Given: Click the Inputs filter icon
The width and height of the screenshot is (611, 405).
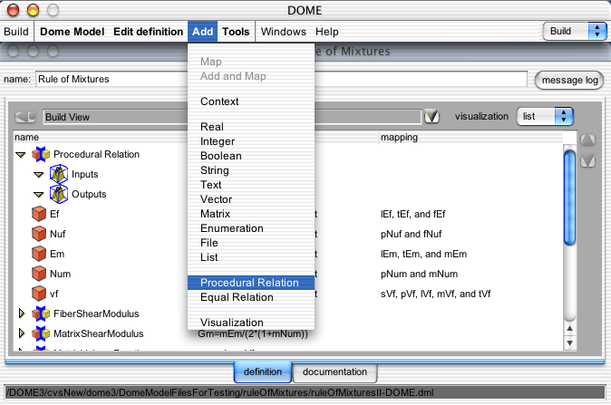Looking at the screenshot, I should [59, 174].
